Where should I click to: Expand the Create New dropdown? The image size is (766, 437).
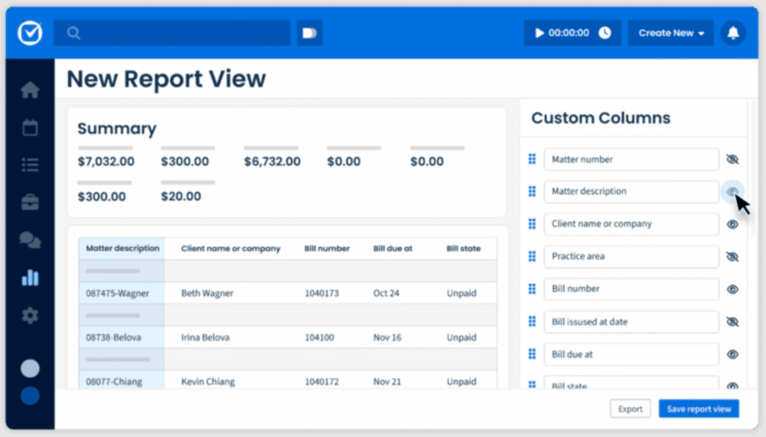671,33
